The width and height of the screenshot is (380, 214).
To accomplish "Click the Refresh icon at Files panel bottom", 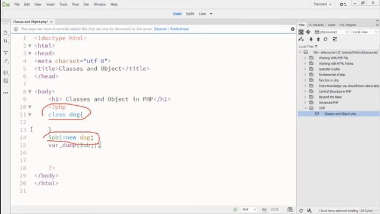I will 301,210.
